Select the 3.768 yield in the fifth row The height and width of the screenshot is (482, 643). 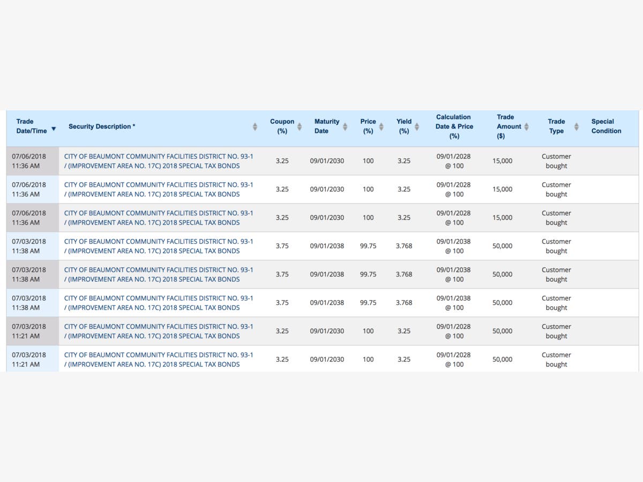(404, 274)
